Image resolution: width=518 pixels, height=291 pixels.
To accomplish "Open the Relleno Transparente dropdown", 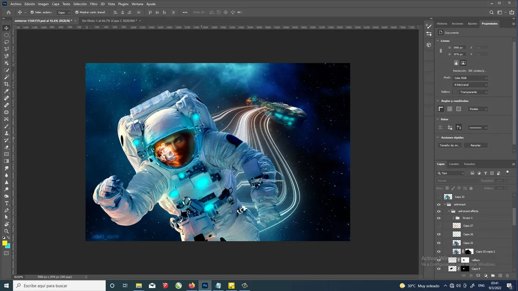I will coord(473,92).
